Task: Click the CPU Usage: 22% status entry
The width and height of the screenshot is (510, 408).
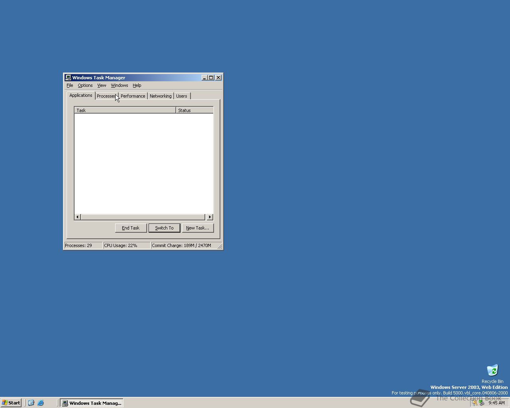Action: [x=126, y=245]
